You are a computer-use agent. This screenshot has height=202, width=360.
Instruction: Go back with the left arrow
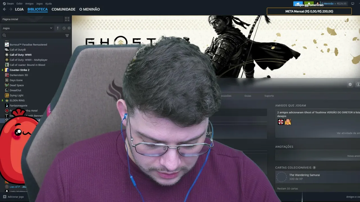tap(4, 9)
